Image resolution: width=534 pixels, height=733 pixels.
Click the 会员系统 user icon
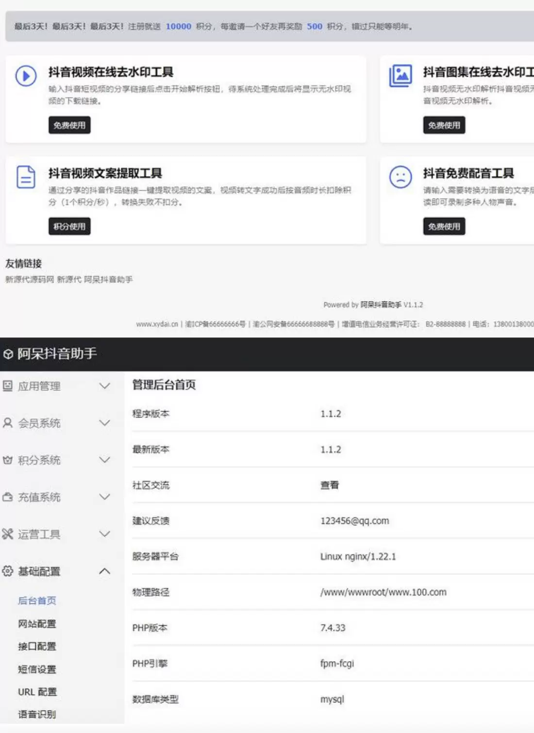coord(8,423)
